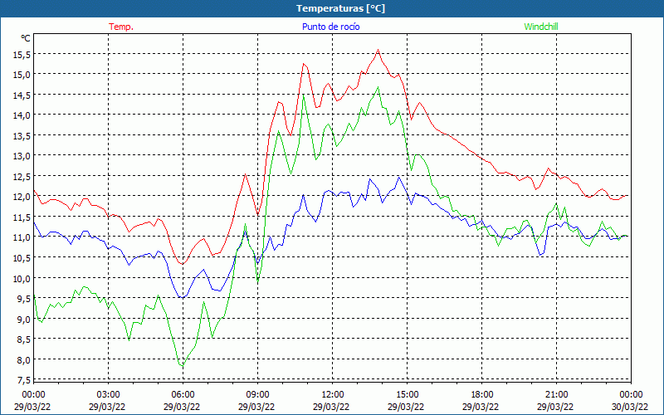
Task: Click the '09:00' time axis label
Action: [x=258, y=395]
